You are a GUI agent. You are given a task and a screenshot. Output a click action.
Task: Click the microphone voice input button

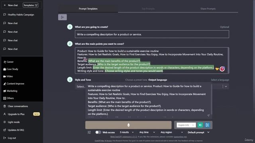click(128, 125)
